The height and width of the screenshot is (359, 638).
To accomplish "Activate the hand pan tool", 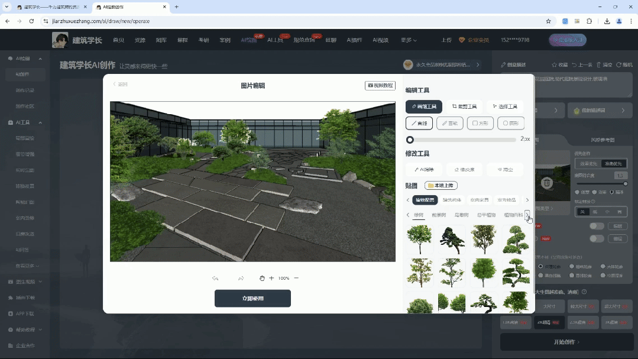I will [262, 279].
